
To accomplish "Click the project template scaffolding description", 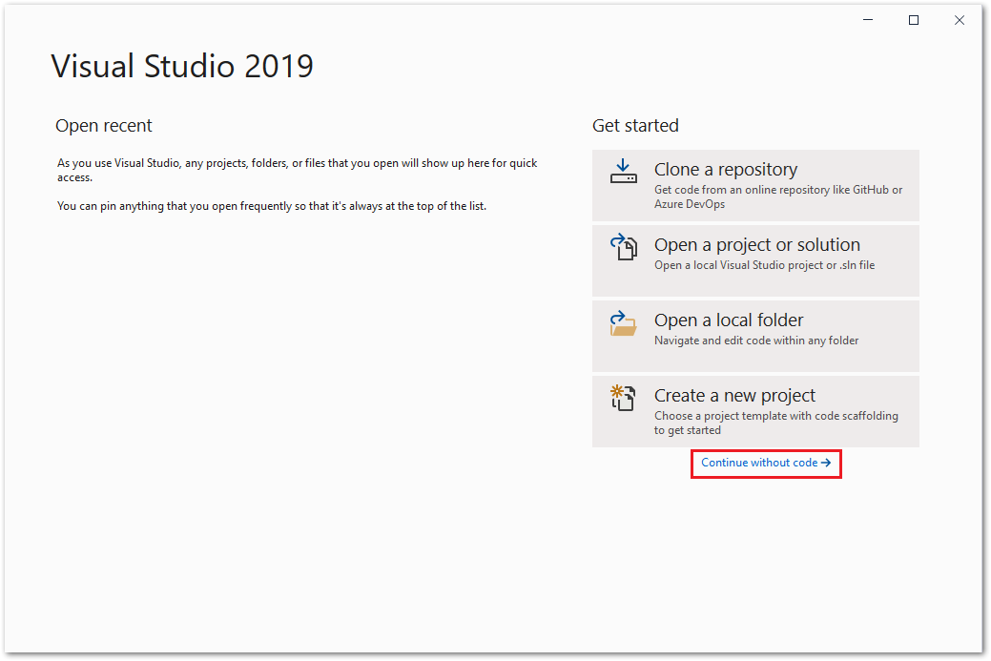I will (x=776, y=423).
